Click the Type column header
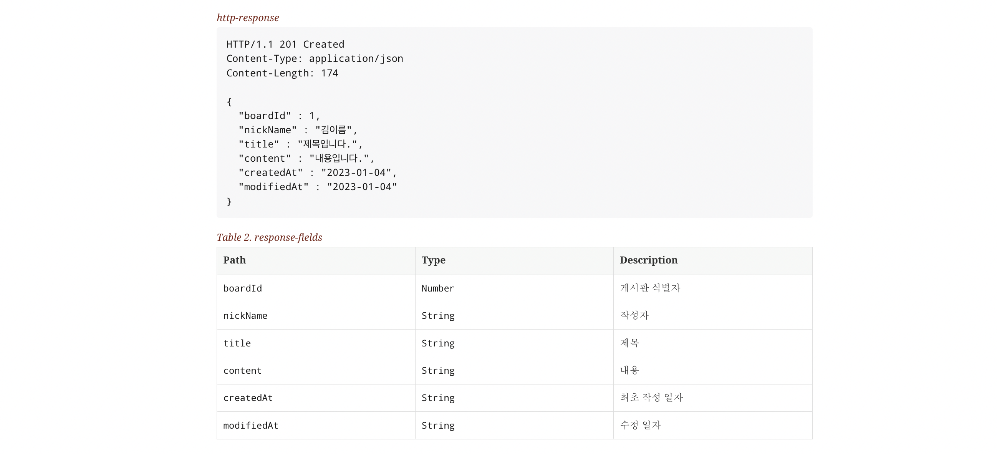Screen dimensions: 997x454 433,260
